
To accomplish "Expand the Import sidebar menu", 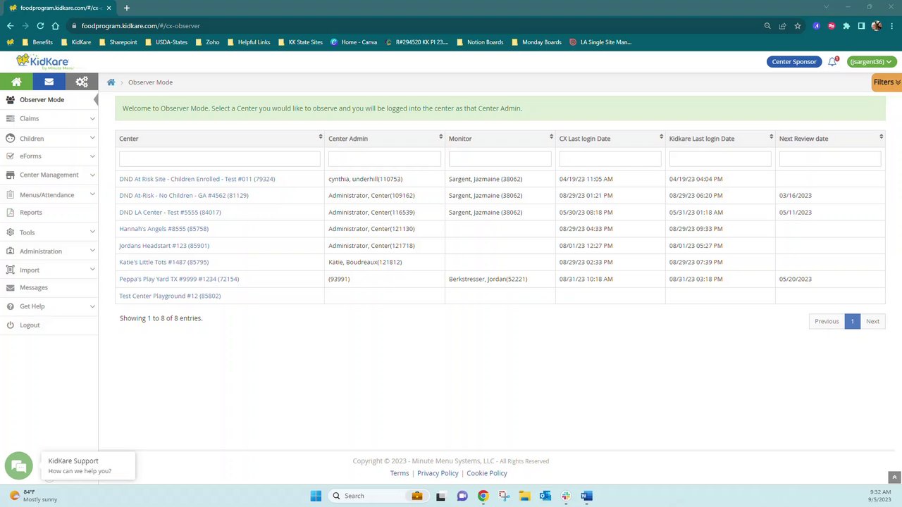I will coord(49,270).
